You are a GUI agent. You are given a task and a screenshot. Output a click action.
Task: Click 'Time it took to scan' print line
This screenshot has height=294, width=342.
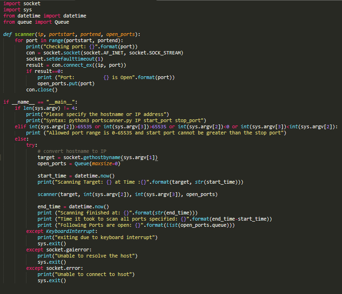point(155,219)
